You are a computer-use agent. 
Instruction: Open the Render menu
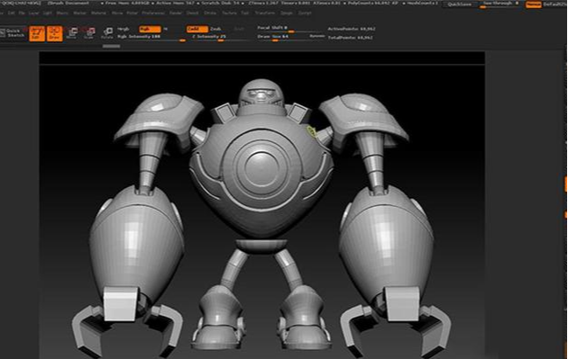[x=176, y=13]
